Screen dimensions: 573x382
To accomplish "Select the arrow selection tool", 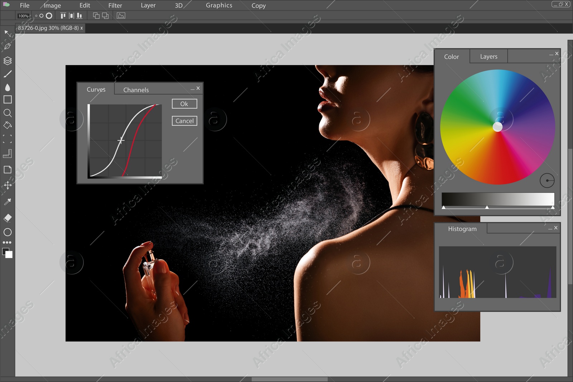I will (x=7, y=33).
